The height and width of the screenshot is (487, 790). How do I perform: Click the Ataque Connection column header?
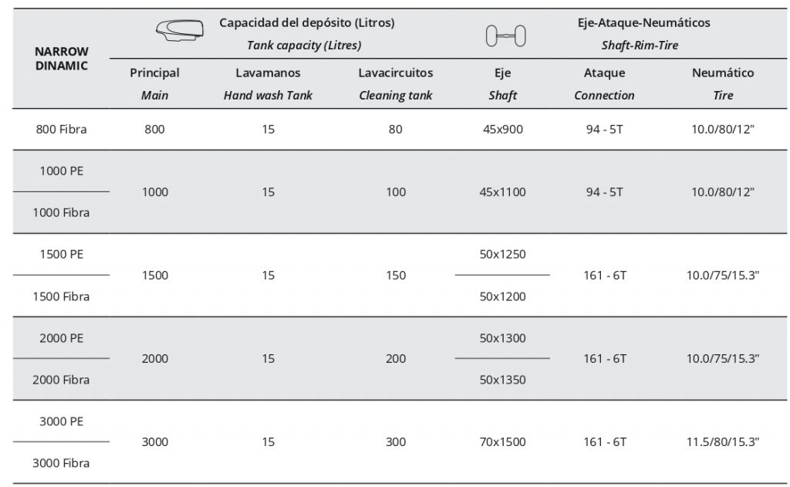[x=604, y=83]
